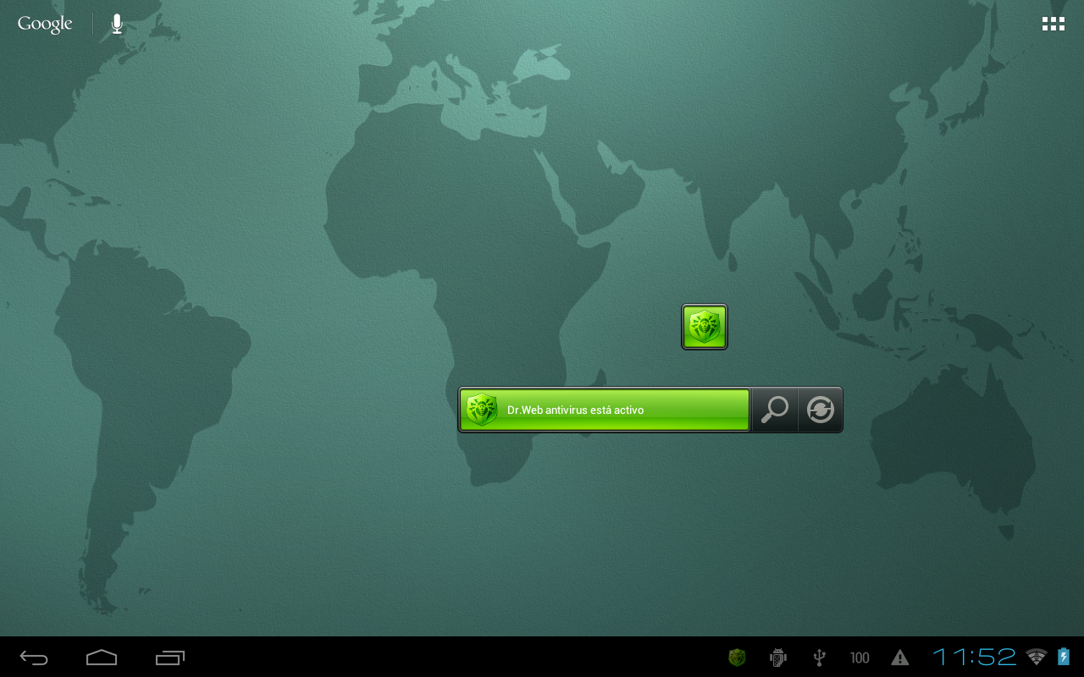Viewport: 1084px width, 677px height.
Task: Open Google search via the Google logo
Action: pos(44,23)
